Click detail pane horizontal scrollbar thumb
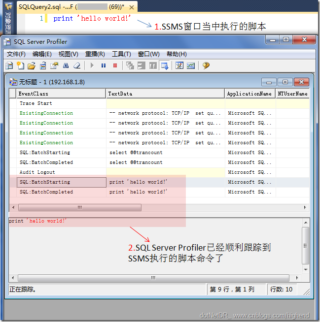This screenshot has width=320, height=322. tap(153, 278)
